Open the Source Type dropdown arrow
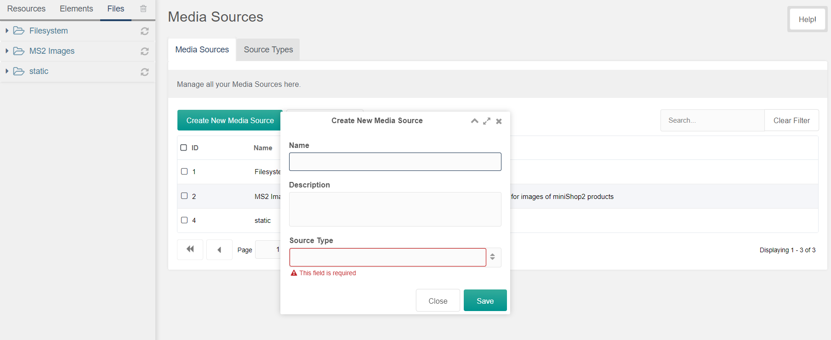831x340 pixels. (493, 257)
